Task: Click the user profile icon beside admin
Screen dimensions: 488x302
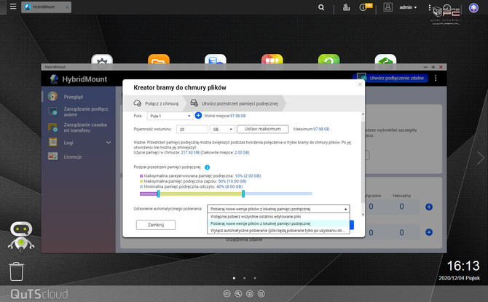Action: (x=387, y=7)
